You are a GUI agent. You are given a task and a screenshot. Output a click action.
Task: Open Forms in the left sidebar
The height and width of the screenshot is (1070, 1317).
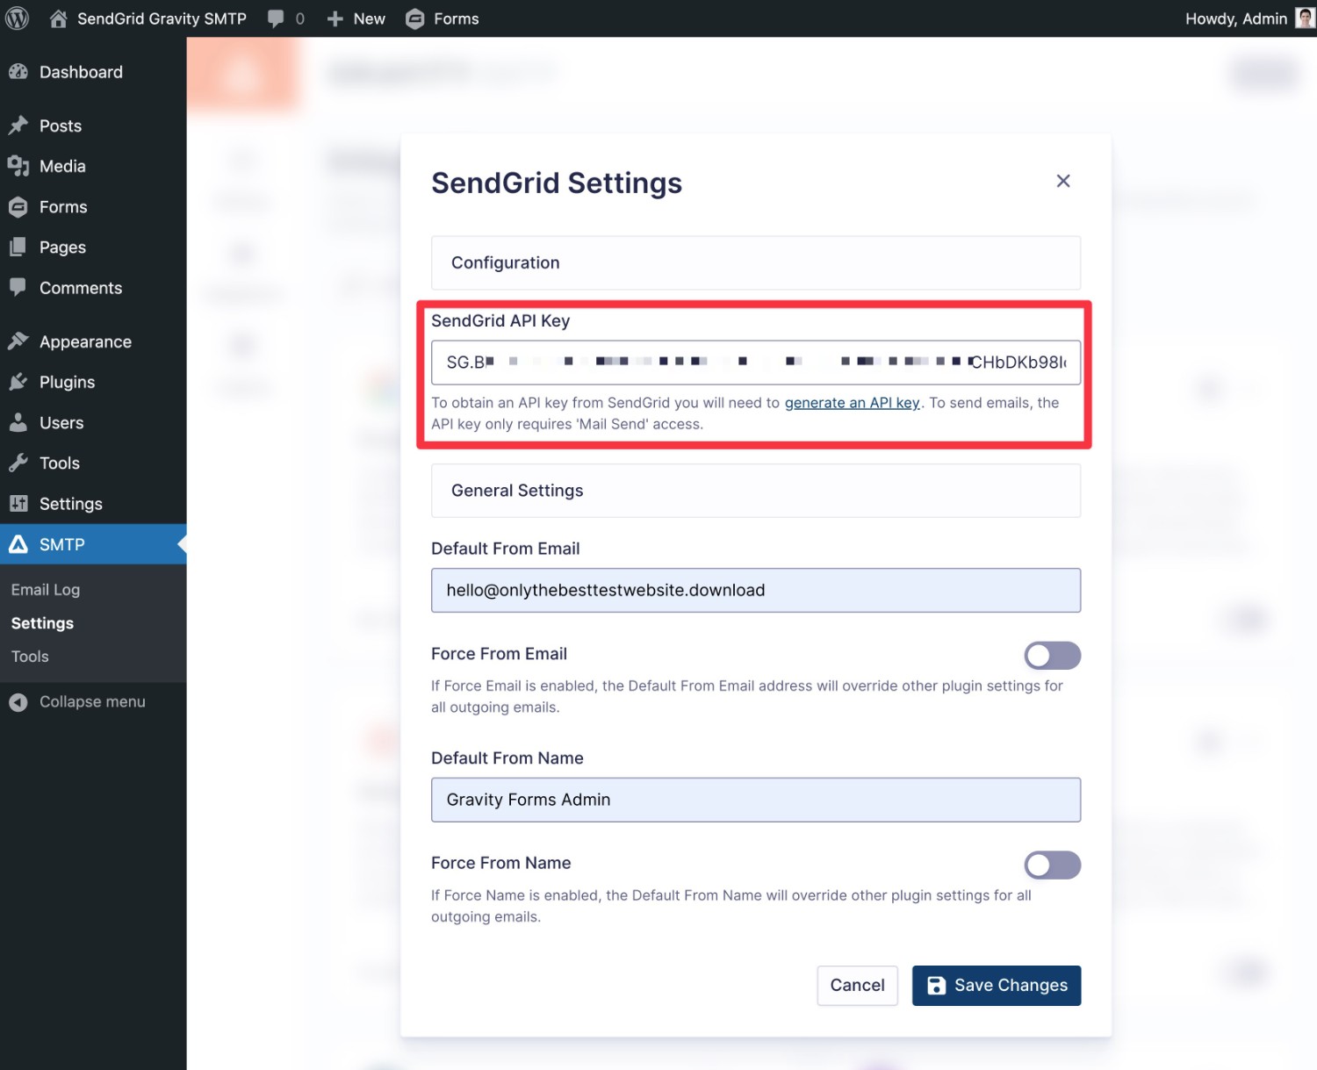pos(93,207)
